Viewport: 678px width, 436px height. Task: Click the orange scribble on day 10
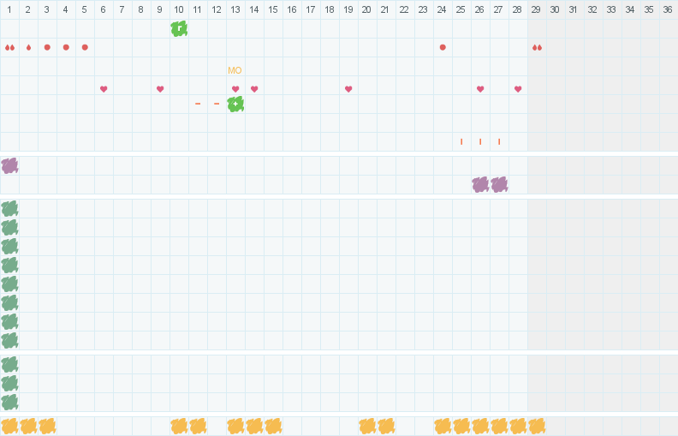click(179, 426)
